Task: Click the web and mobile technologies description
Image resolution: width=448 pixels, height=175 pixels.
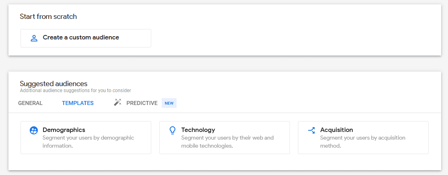Action: pos(228,142)
